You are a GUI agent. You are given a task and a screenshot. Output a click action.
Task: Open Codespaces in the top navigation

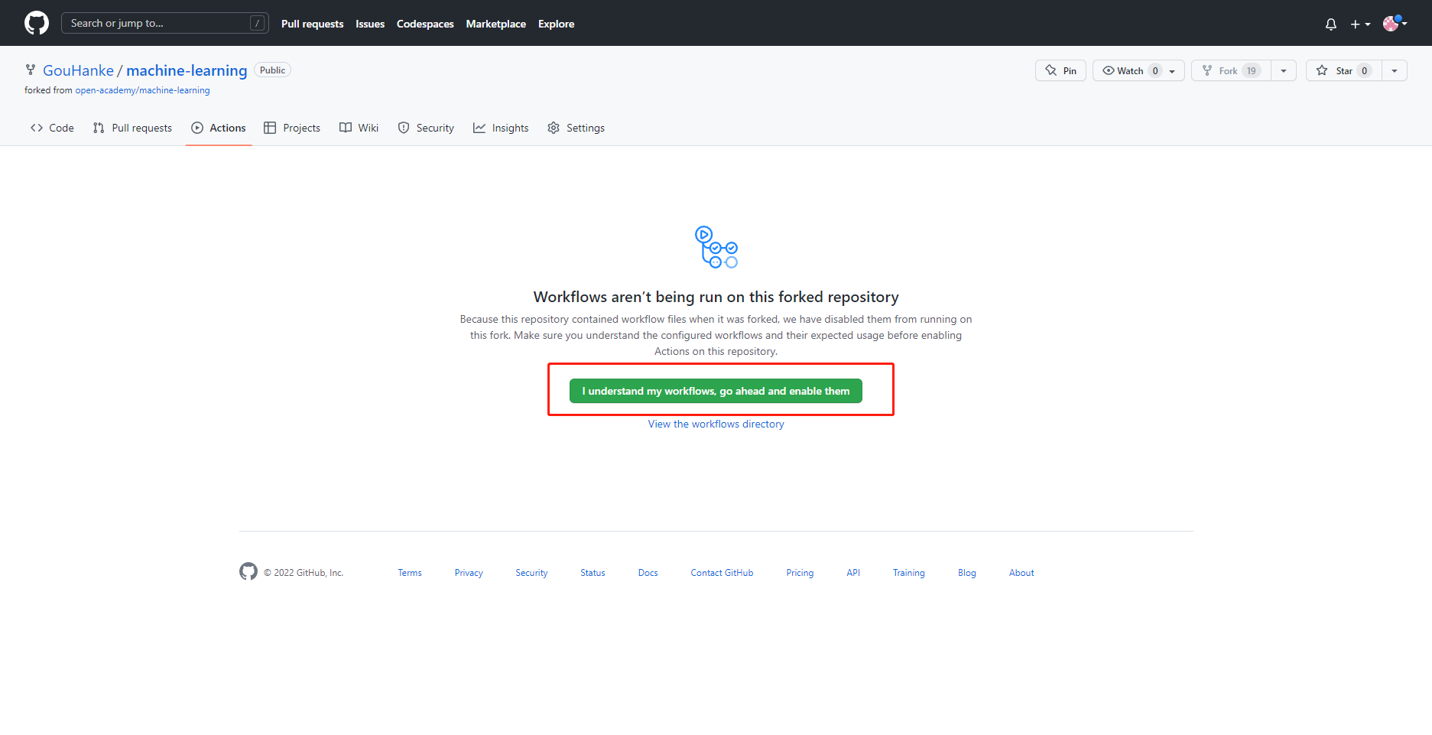pyautogui.click(x=425, y=24)
